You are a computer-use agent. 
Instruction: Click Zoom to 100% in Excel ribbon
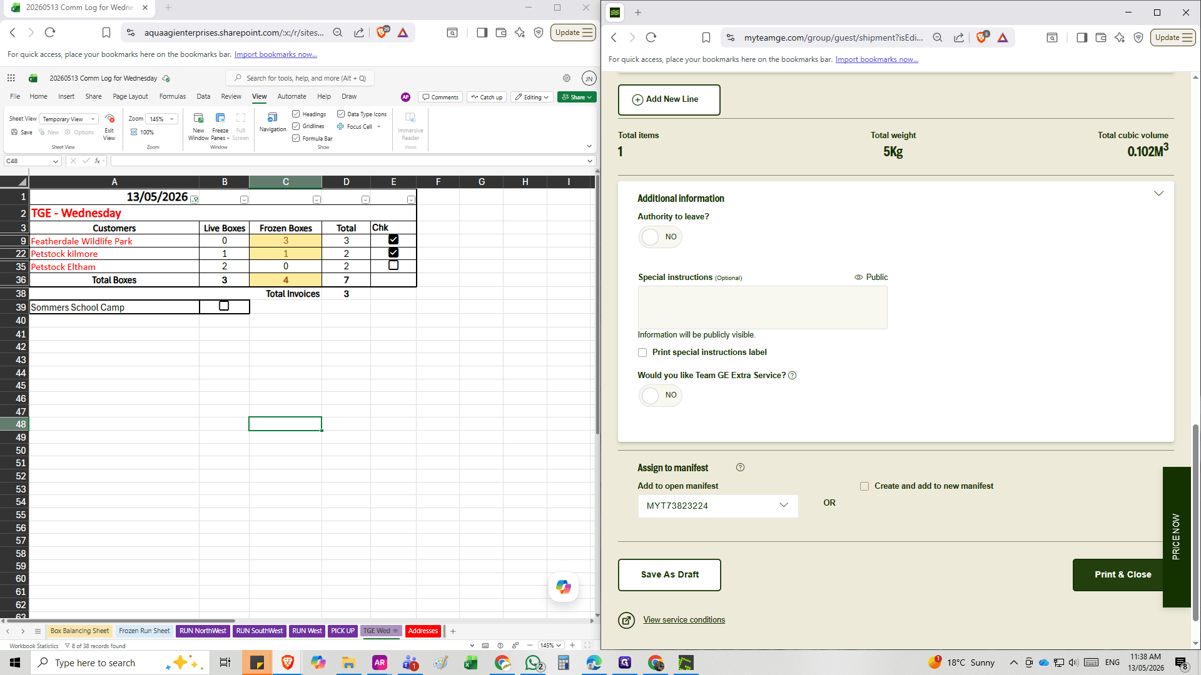tap(142, 132)
